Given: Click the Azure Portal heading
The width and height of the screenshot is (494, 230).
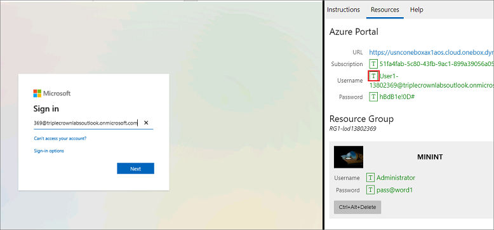Looking at the screenshot, I should 354,32.
